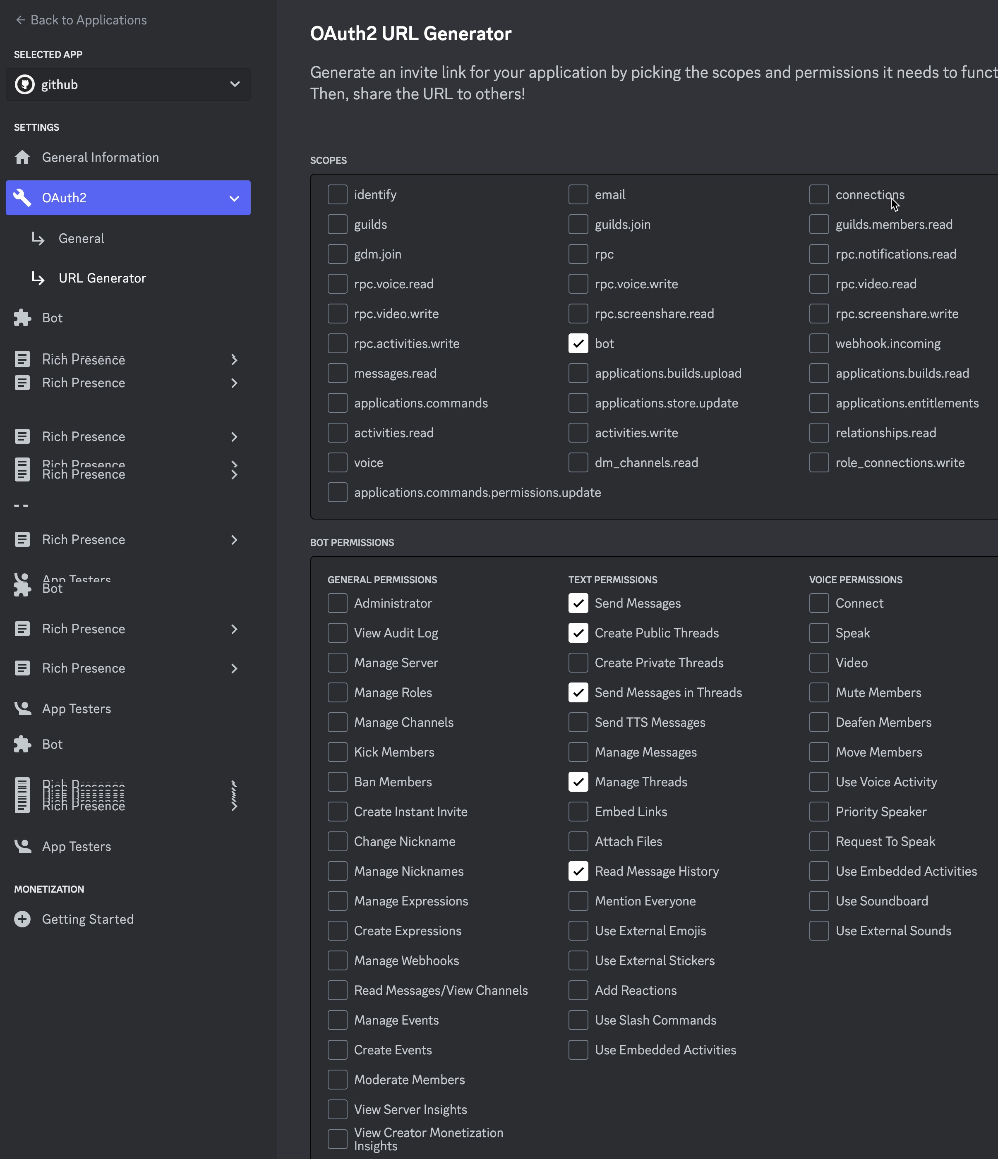Check the applications.commands scope
This screenshot has width=998, height=1159.
click(337, 403)
